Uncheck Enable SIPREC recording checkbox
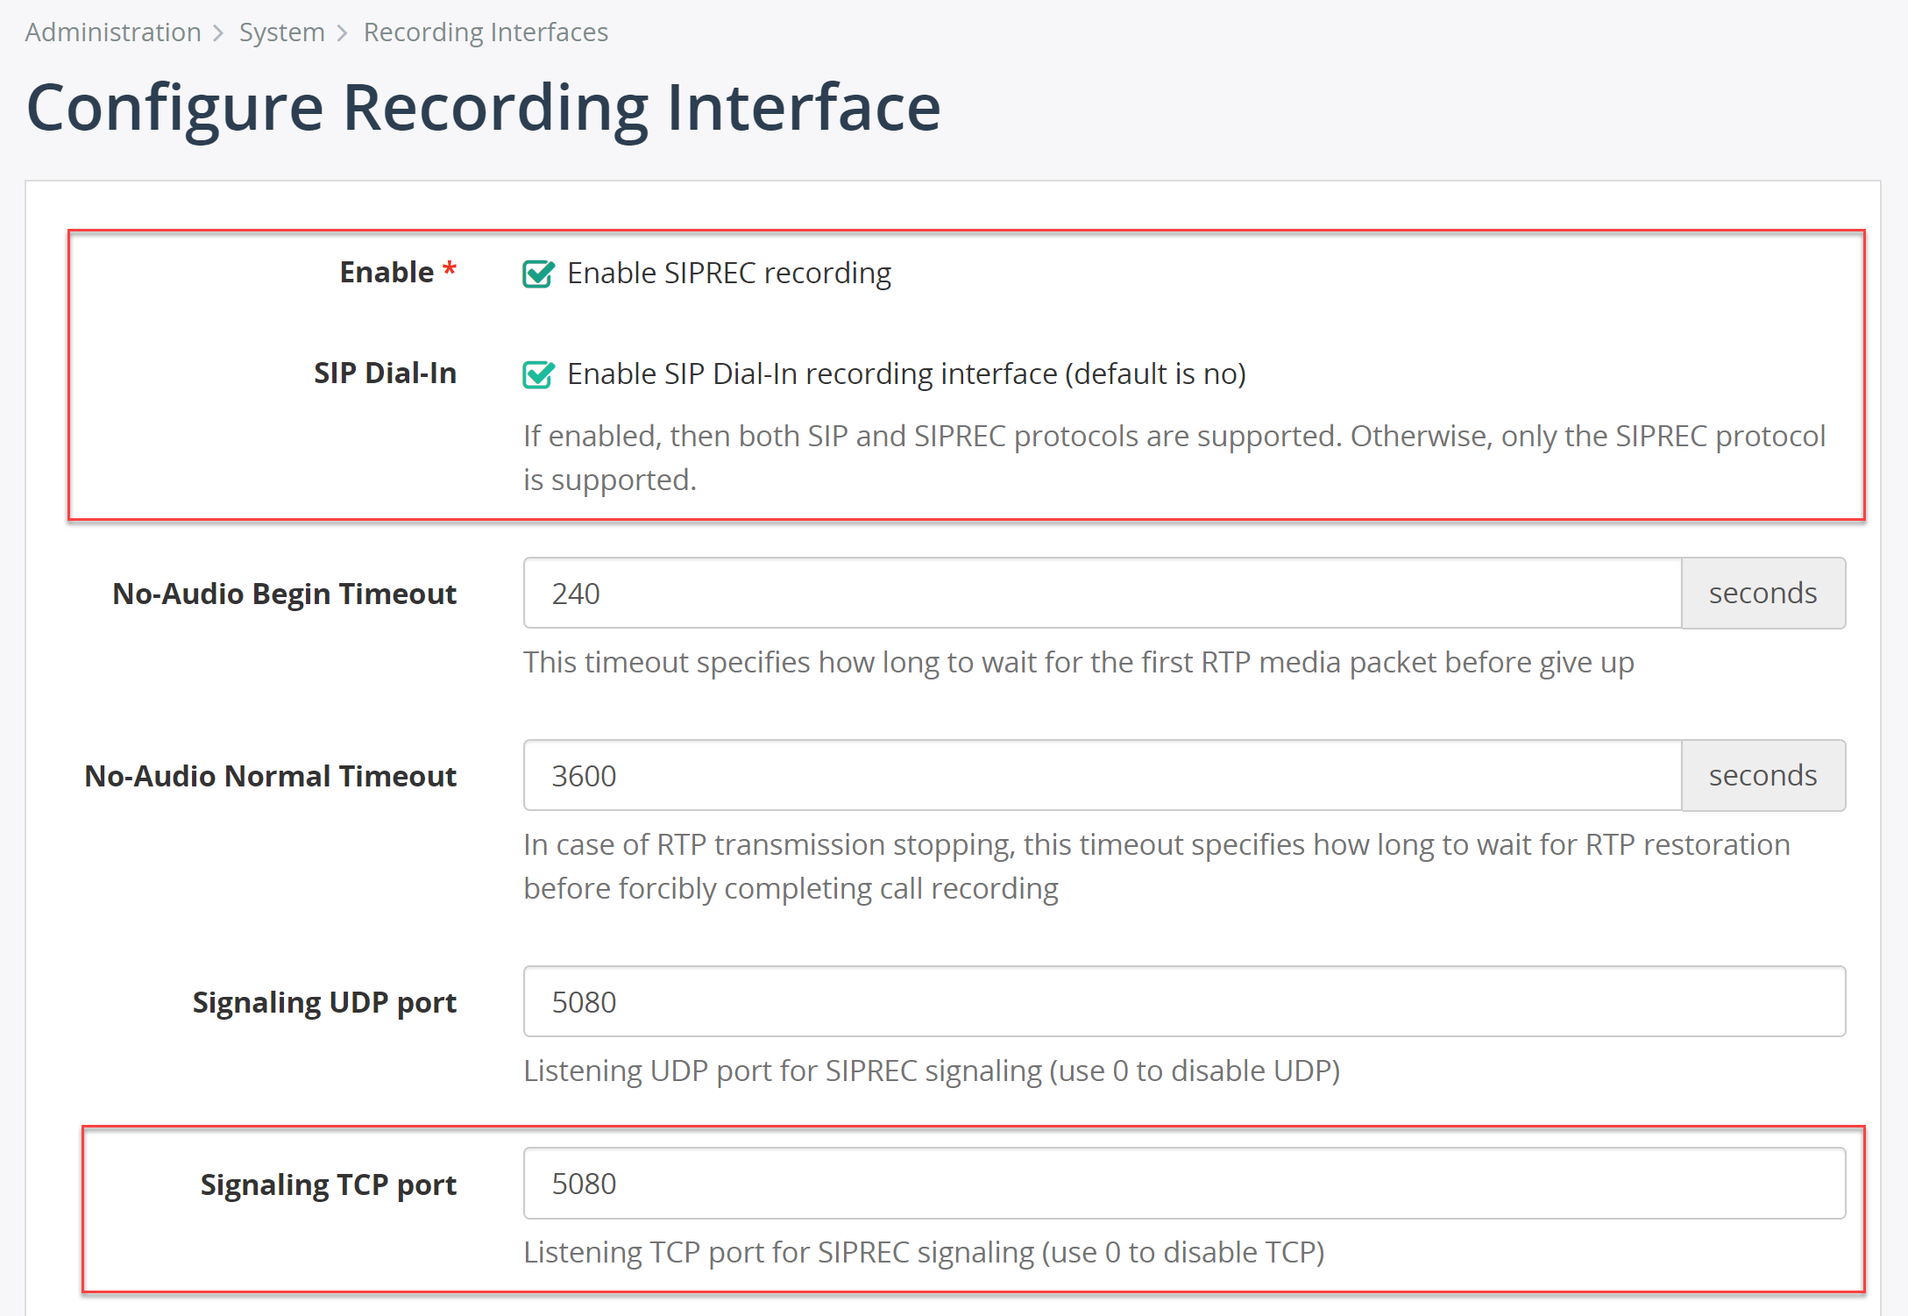This screenshot has width=1908, height=1316. pyautogui.click(x=538, y=274)
